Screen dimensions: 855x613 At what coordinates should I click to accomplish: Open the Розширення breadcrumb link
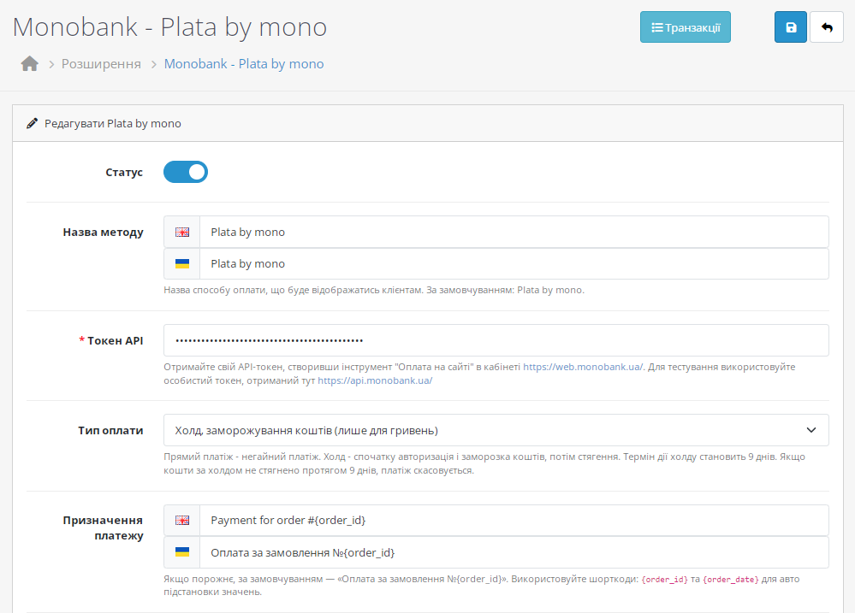pyautogui.click(x=101, y=64)
